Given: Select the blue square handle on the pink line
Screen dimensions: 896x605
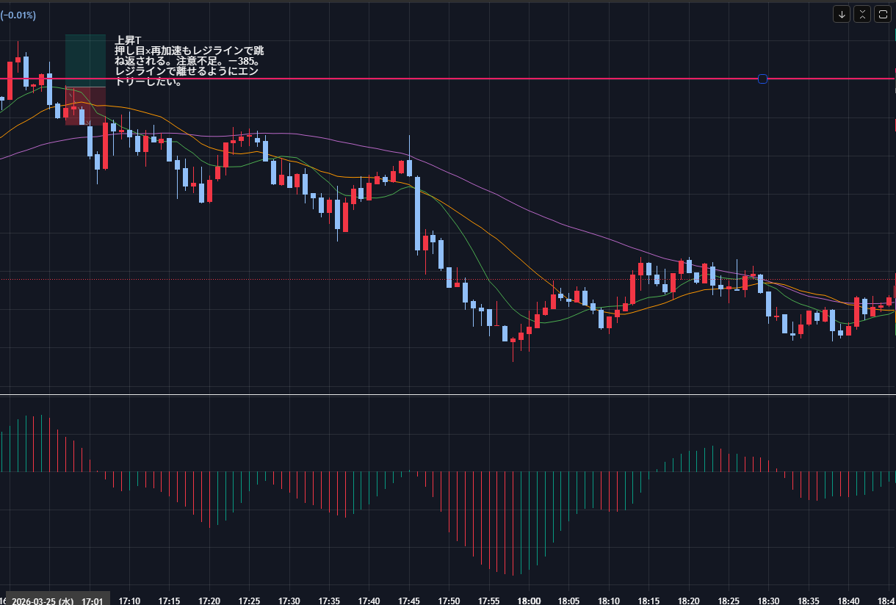Looking at the screenshot, I should pyautogui.click(x=762, y=79).
